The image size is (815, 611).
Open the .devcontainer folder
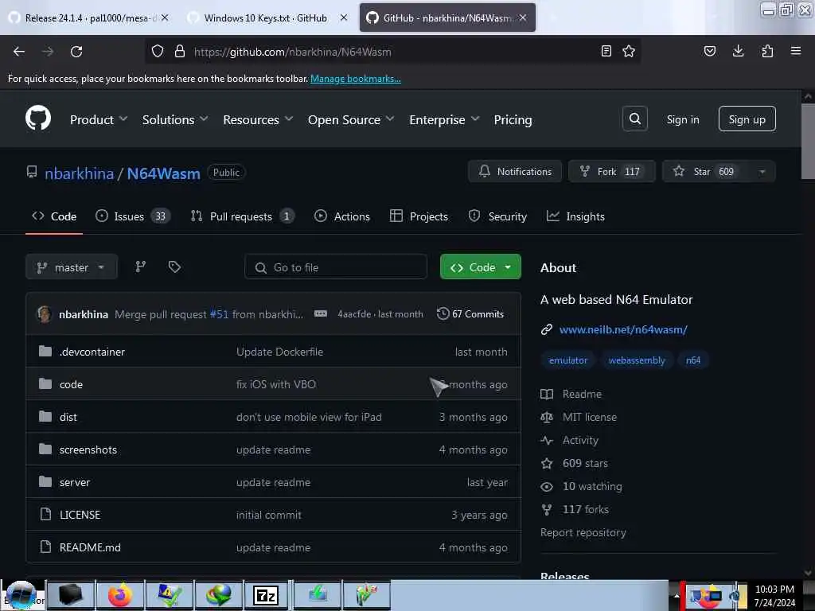coord(92,352)
